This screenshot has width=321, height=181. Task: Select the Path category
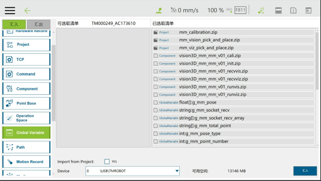[26, 147]
